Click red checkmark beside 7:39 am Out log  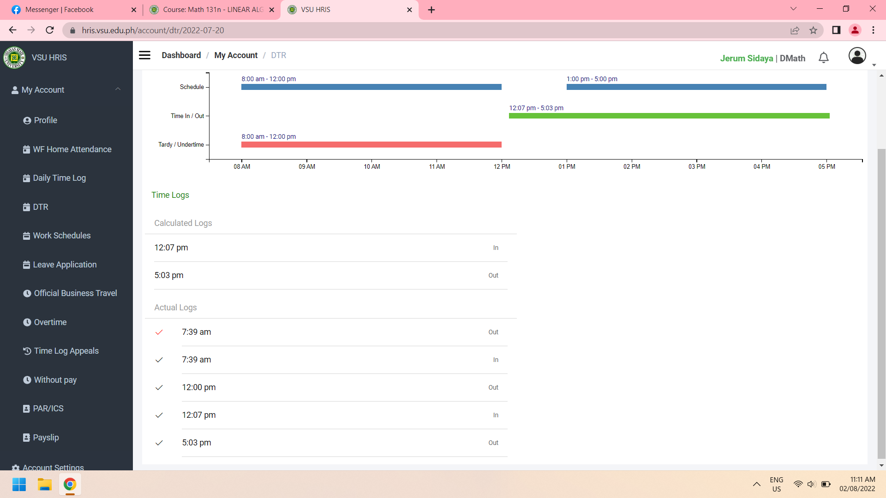coord(159,332)
